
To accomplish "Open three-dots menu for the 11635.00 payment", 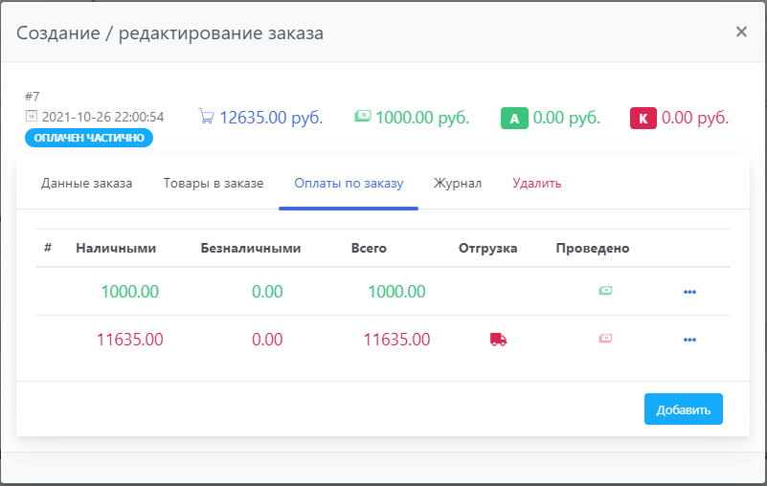I will tap(689, 340).
